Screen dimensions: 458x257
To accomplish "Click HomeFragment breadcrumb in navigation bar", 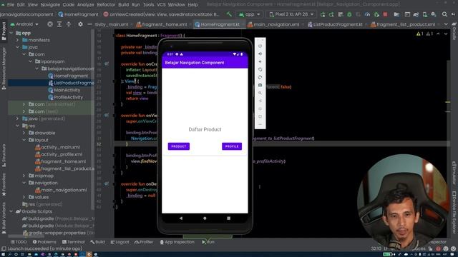I will click(x=78, y=14).
